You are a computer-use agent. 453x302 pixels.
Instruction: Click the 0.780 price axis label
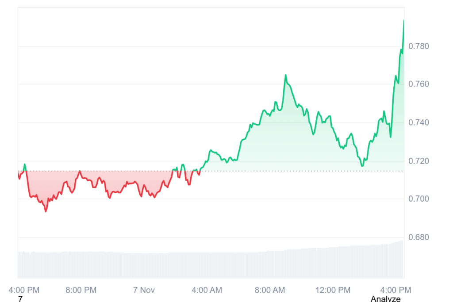point(418,46)
